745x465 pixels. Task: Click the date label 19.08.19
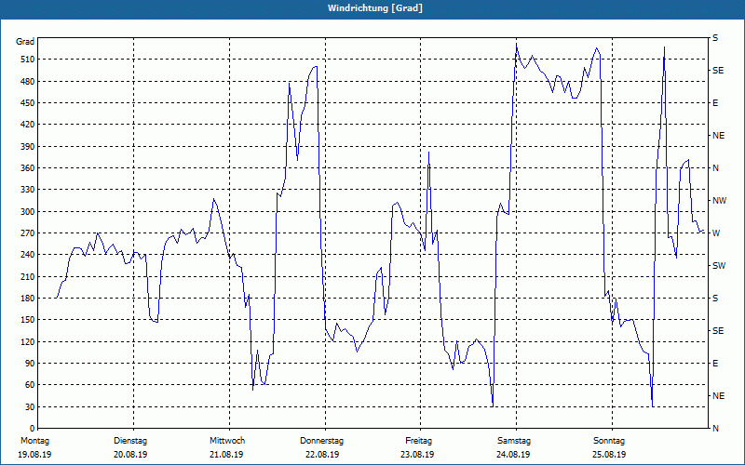pyautogui.click(x=34, y=455)
